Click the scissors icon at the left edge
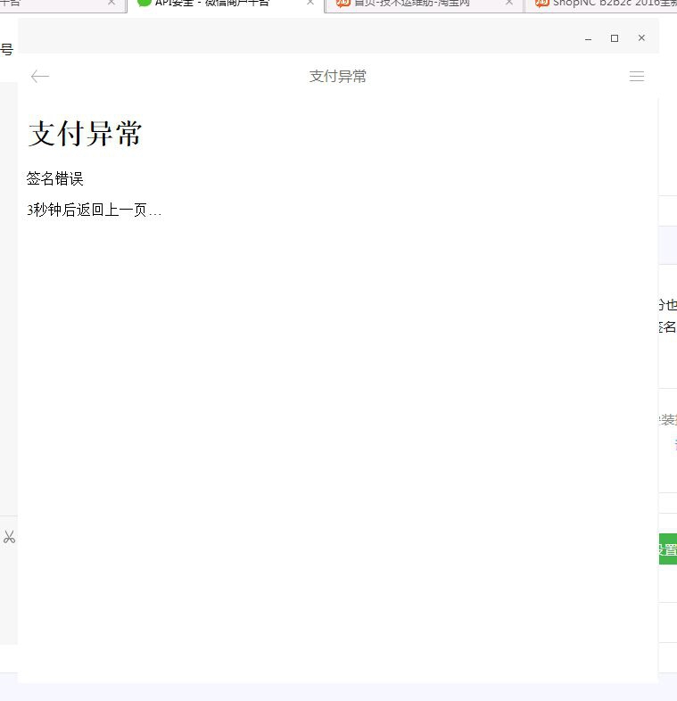This screenshot has width=677, height=701. pos(9,537)
